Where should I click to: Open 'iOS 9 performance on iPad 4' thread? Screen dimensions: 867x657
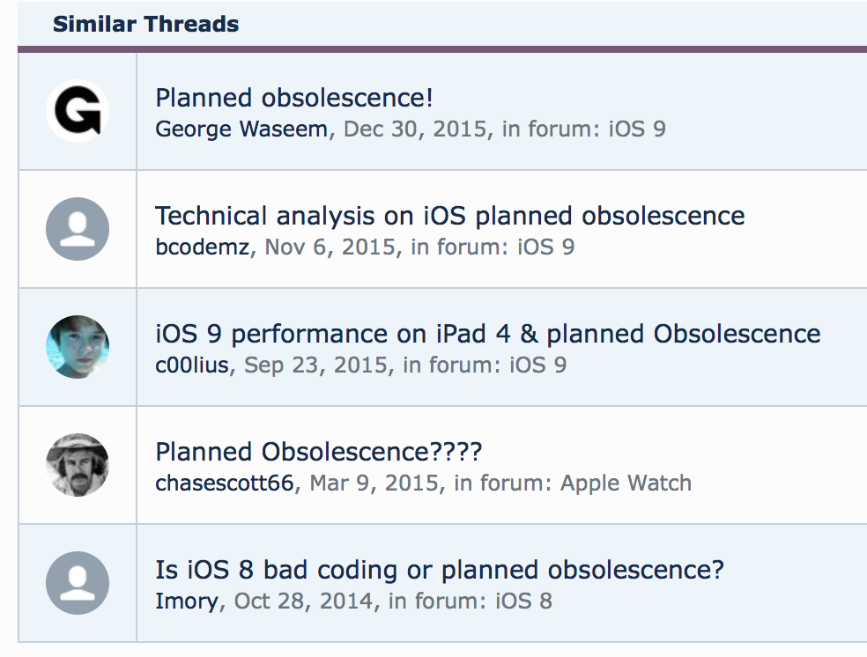point(488,334)
